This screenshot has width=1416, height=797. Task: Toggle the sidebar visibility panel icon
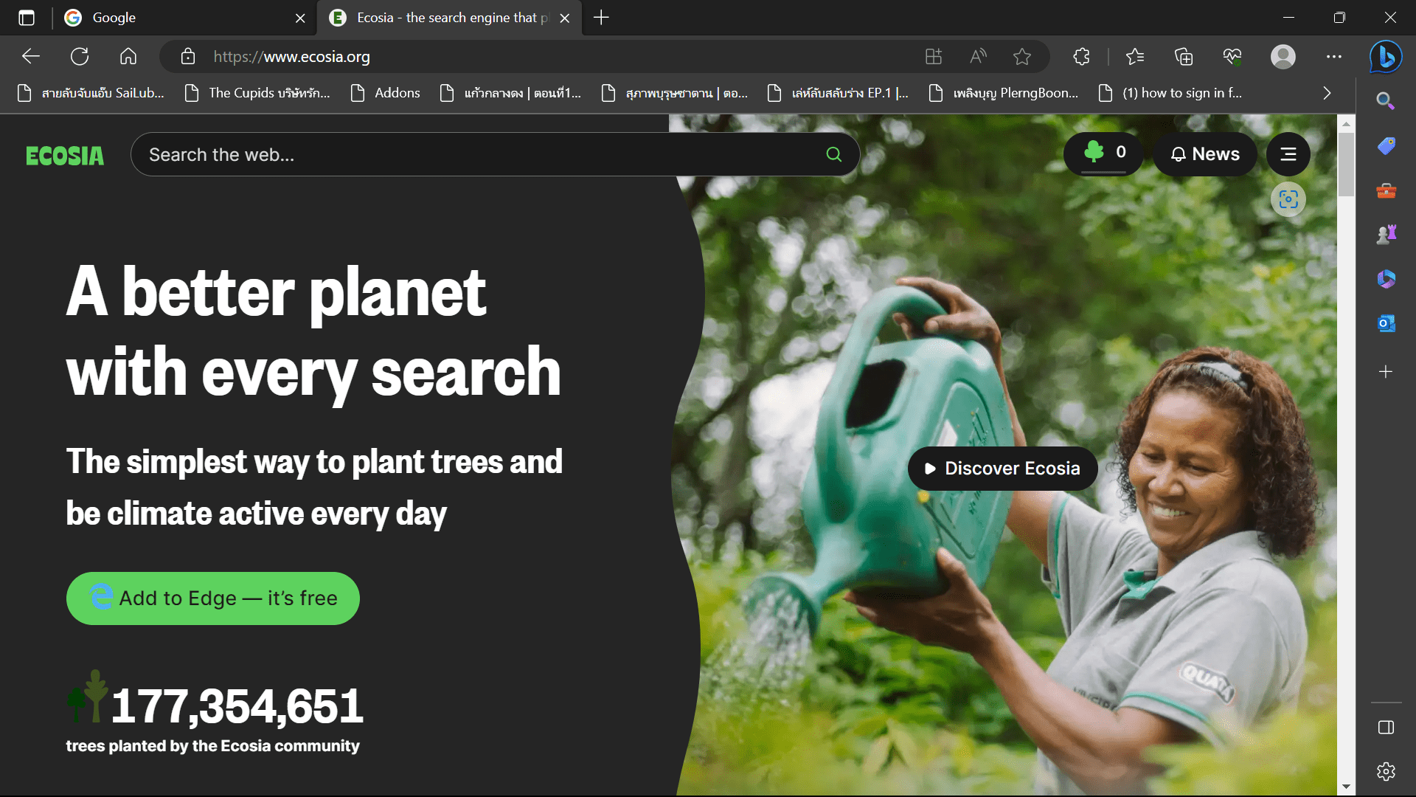1386,728
